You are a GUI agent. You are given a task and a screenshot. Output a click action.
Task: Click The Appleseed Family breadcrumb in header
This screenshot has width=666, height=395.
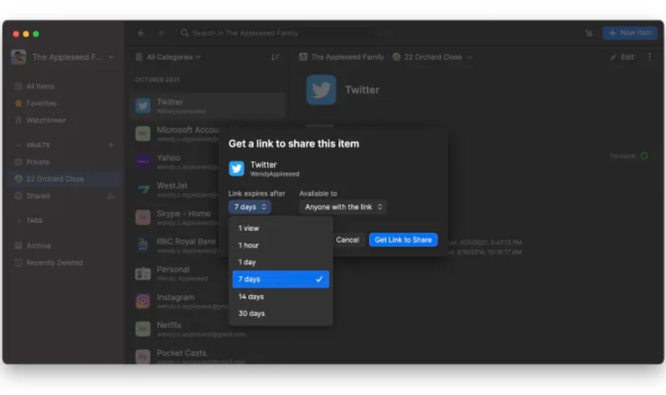342,57
